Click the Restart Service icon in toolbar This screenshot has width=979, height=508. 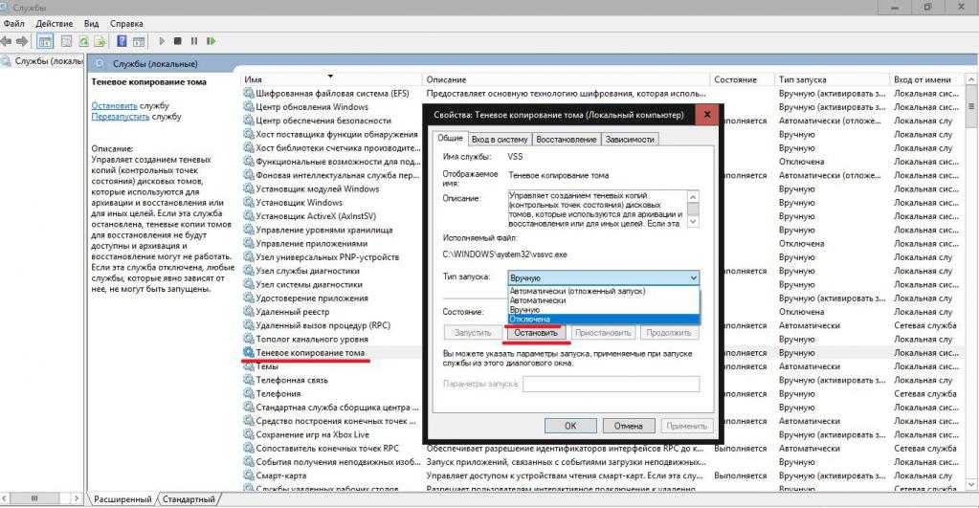(210, 41)
